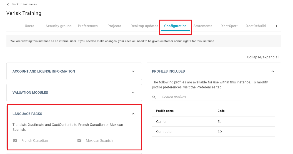The height and width of the screenshot is (154, 293).
Task: Click the Code column header
Action: 221,111
